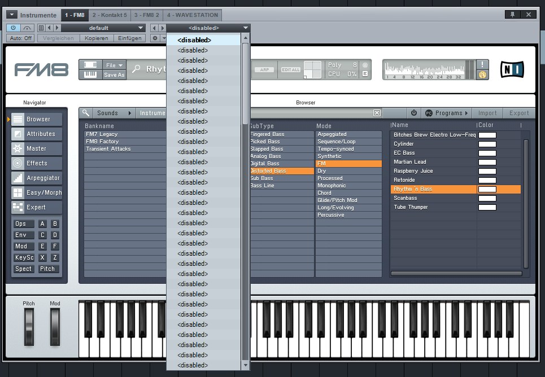This screenshot has width=545, height=377.
Task: Pin the Instrumente window
Action: click(512, 14)
